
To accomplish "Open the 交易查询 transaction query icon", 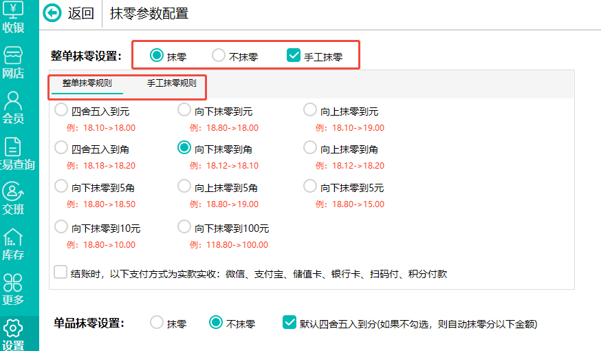I will pos(14,152).
